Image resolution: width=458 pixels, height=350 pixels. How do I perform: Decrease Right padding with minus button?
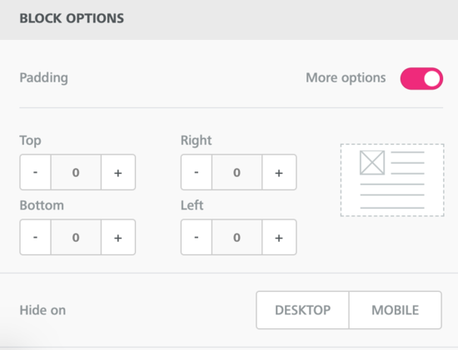tap(197, 172)
